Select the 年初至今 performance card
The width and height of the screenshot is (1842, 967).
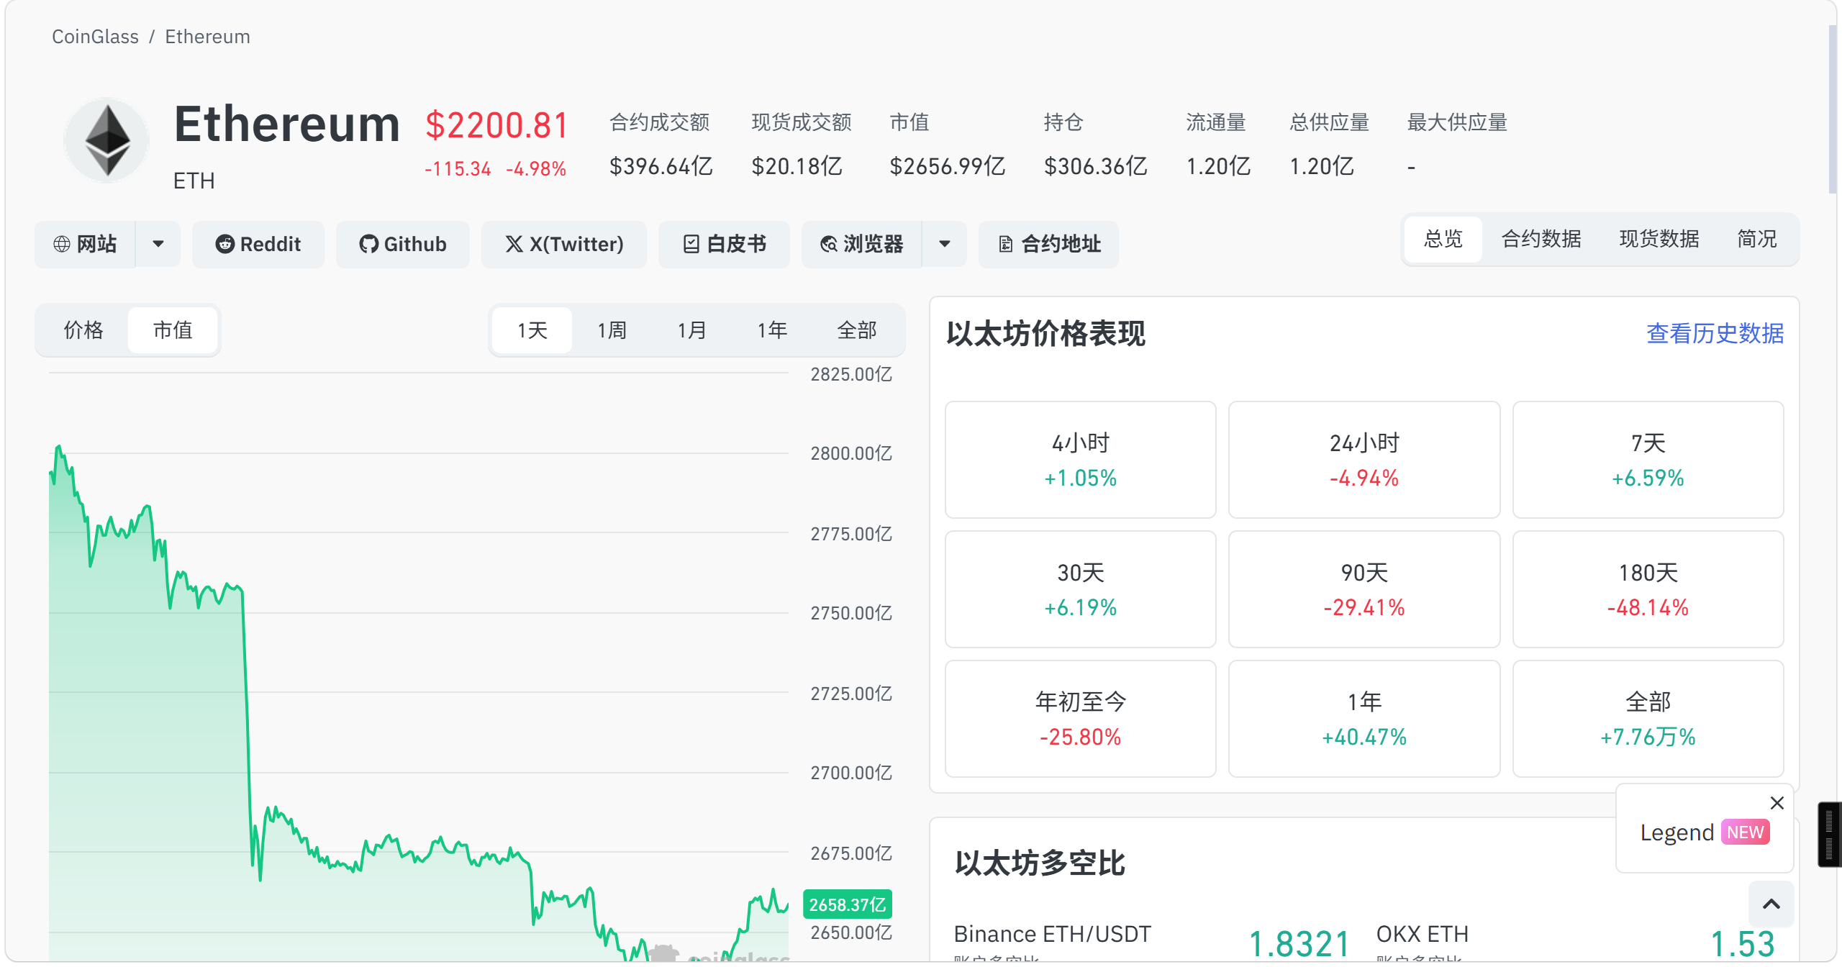[x=1080, y=719]
